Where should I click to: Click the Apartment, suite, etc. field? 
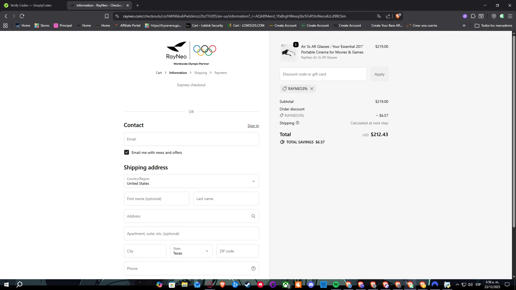(191, 234)
